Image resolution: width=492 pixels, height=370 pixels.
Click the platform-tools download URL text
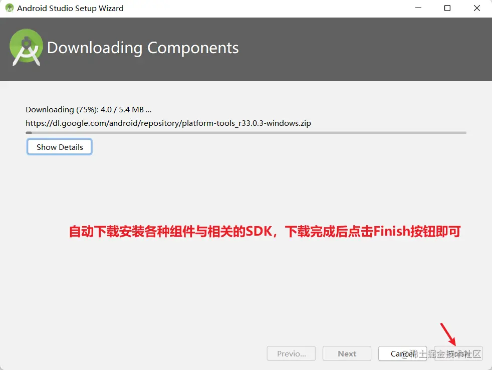pyautogui.click(x=168, y=123)
